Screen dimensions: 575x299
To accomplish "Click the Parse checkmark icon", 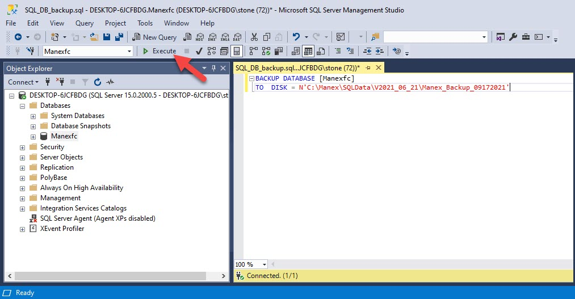I will pos(199,51).
